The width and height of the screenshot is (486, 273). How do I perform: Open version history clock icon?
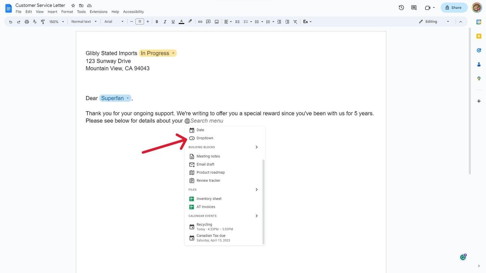coord(401,7)
